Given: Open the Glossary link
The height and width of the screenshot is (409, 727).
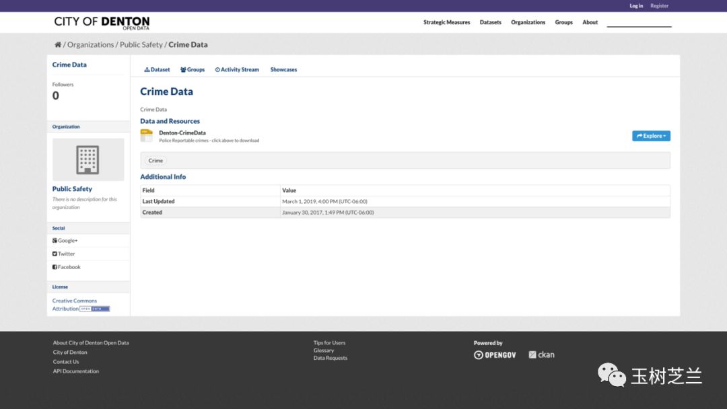Looking at the screenshot, I should point(324,350).
